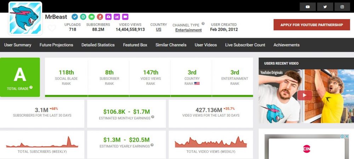The height and width of the screenshot is (159, 354).
Task: Open Live Subscriber Count tab
Action: [245, 45]
